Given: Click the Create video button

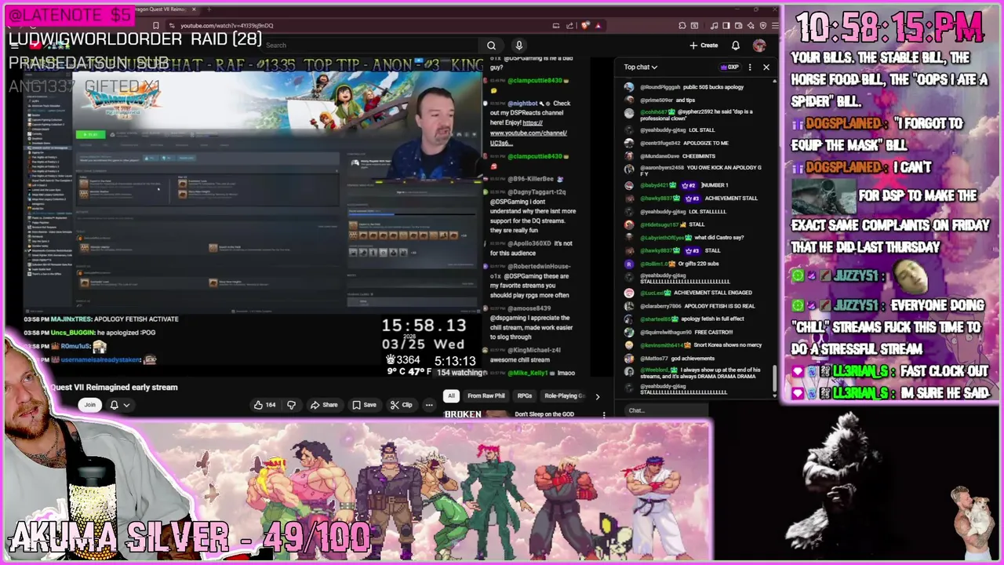Looking at the screenshot, I should [704, 46].
